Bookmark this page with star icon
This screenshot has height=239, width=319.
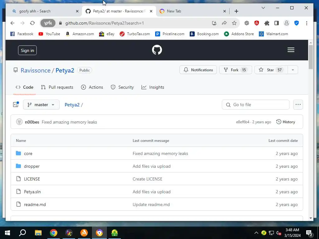coord(234,23)
